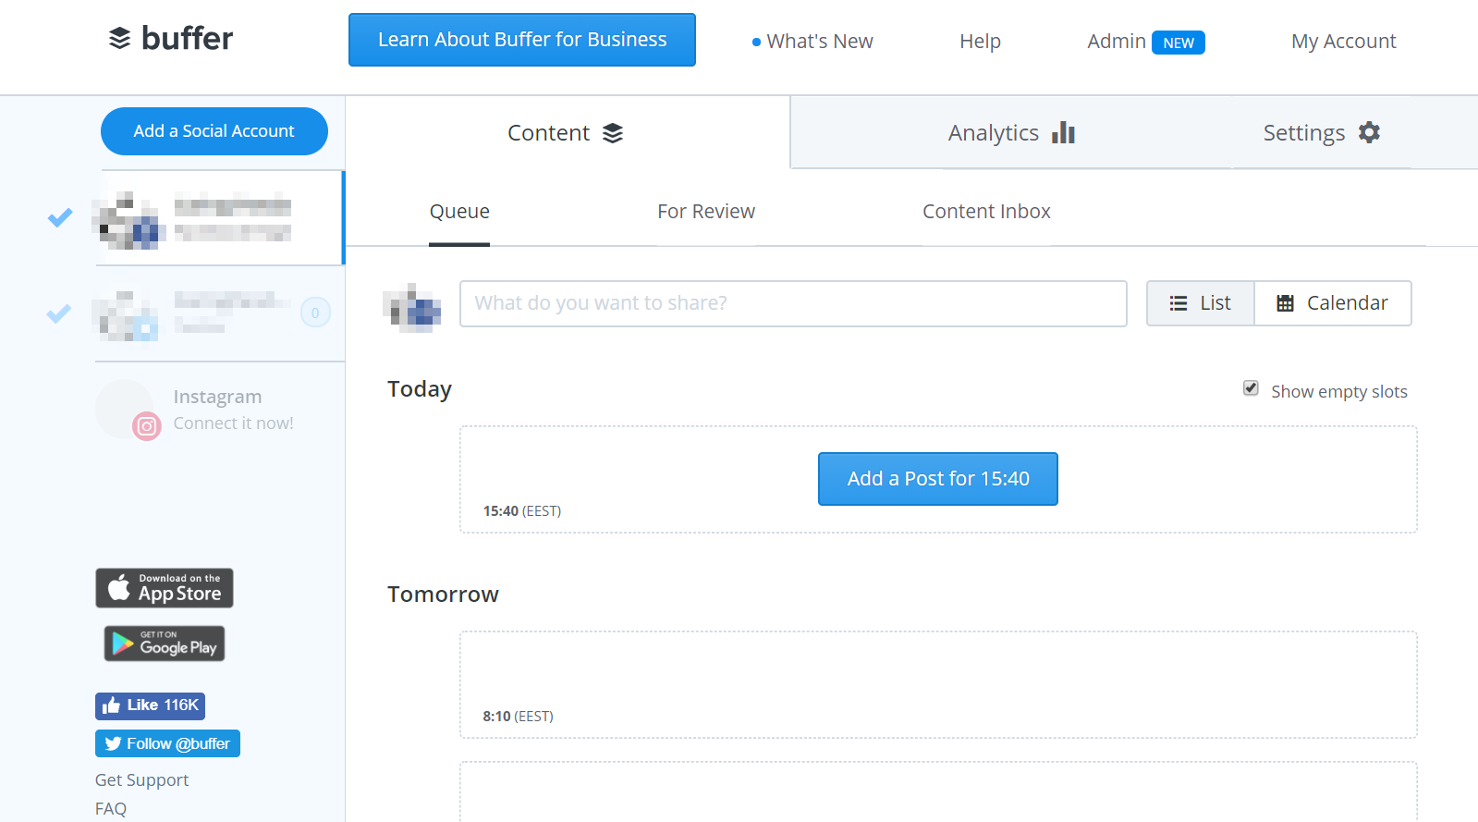The image size is (1478, 822).
Task: Click Add a Post for 15:40
Action: 938,479
